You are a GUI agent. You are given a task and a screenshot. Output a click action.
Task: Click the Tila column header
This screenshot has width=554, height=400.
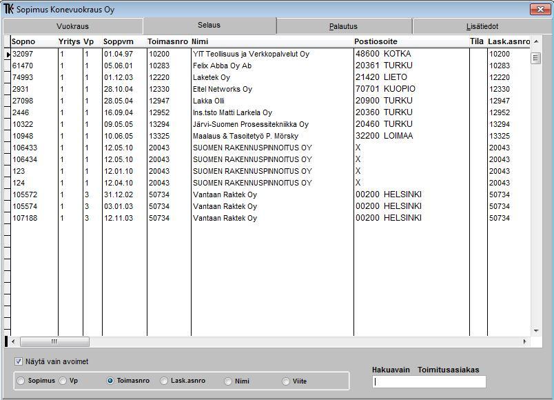[x=478, y=41]
